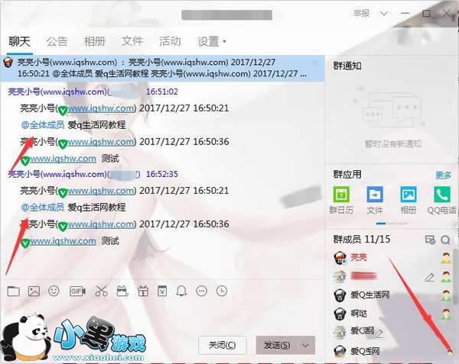Open the 相册 tab
459x364 pixels.
[x=95, y=41]
